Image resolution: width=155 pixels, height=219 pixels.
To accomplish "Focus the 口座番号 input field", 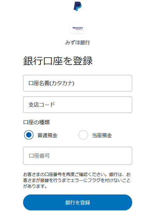I will pos(78,156).
